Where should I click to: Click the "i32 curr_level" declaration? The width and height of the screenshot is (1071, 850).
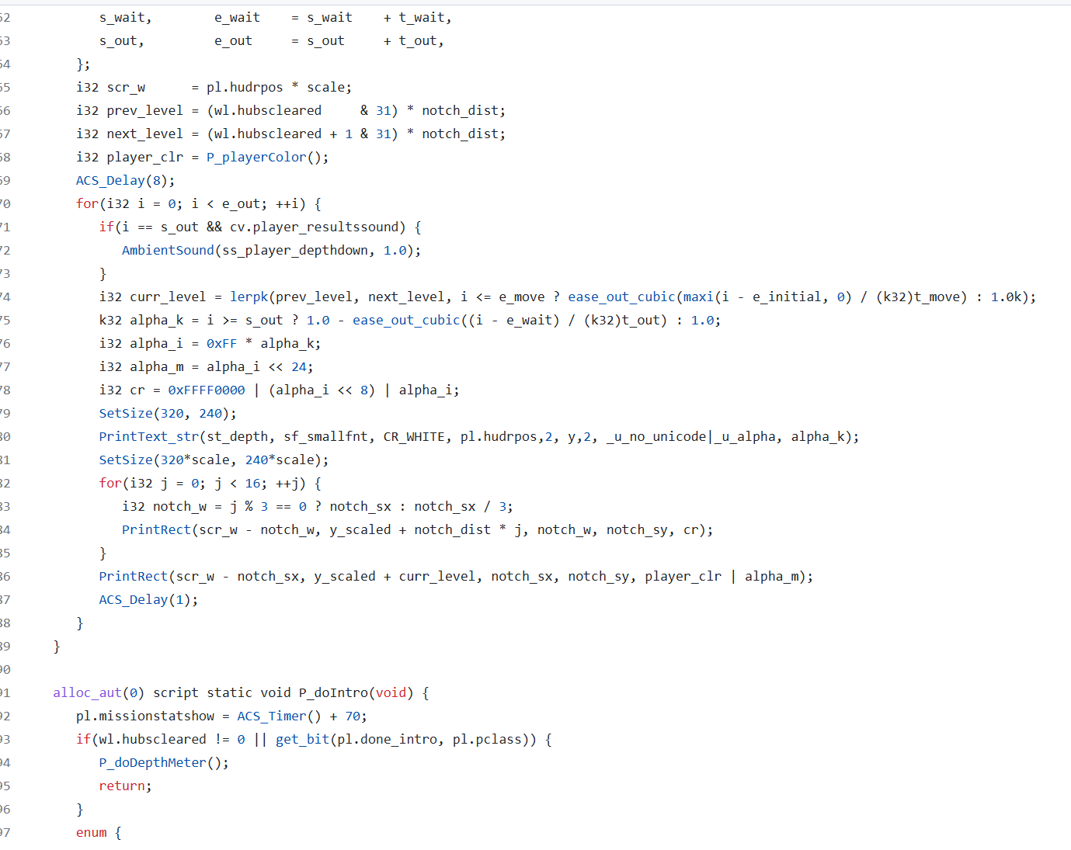pos(152,297)
